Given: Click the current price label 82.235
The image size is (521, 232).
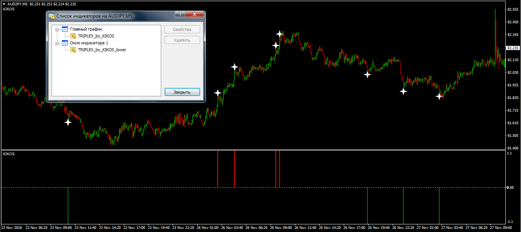Looking at the screenshot, I should [x=513, y=48].
